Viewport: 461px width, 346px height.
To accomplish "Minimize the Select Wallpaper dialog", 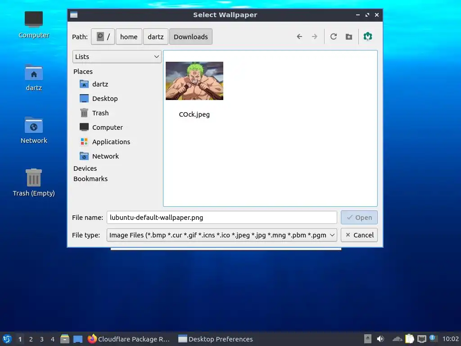I will pos(358,15).
